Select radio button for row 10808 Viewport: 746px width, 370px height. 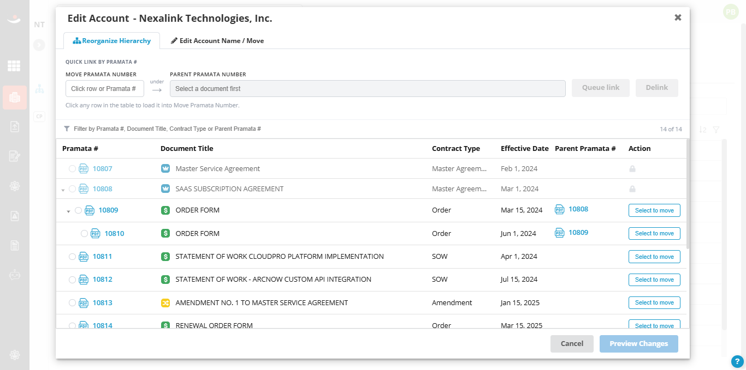pyautogui.click(x=73, y=189)
